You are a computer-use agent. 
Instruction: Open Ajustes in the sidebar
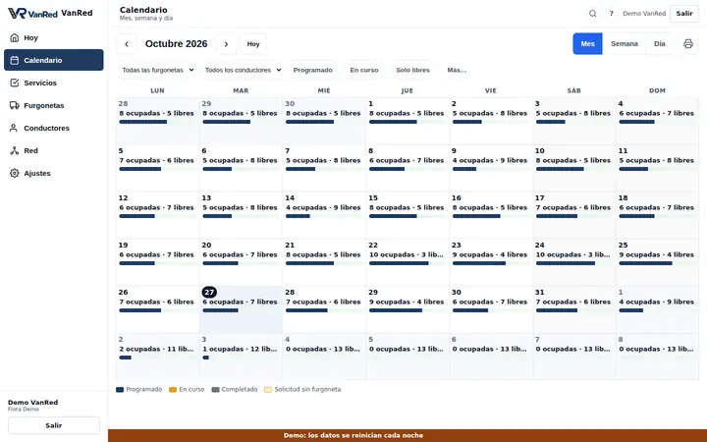pyautogui.click(x=54, y=173)
